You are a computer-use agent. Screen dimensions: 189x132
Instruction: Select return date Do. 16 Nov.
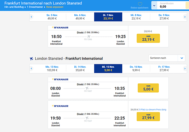[x=136, y=68]
